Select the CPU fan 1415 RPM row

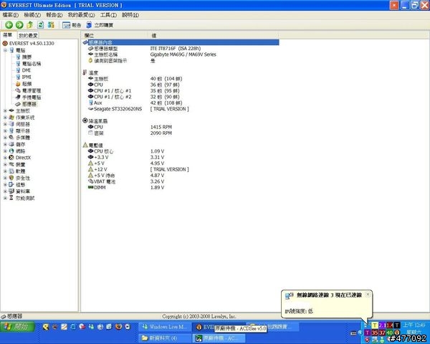(181, 127)
